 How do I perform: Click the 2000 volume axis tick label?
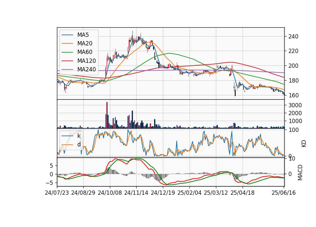[x=295, y=113]
